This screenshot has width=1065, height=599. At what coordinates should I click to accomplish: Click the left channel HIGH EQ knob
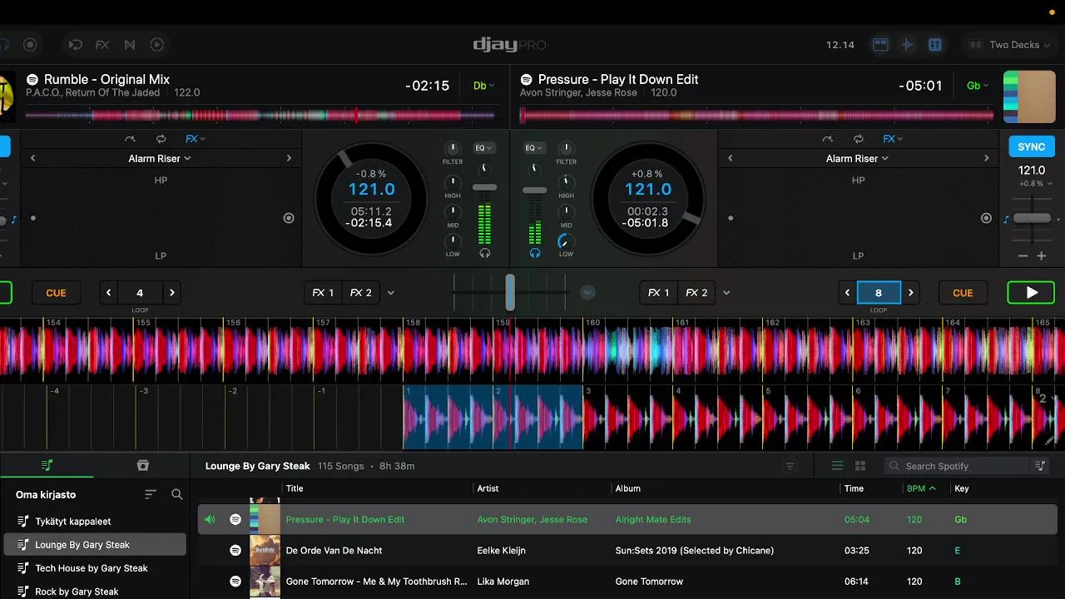point(453,182)
